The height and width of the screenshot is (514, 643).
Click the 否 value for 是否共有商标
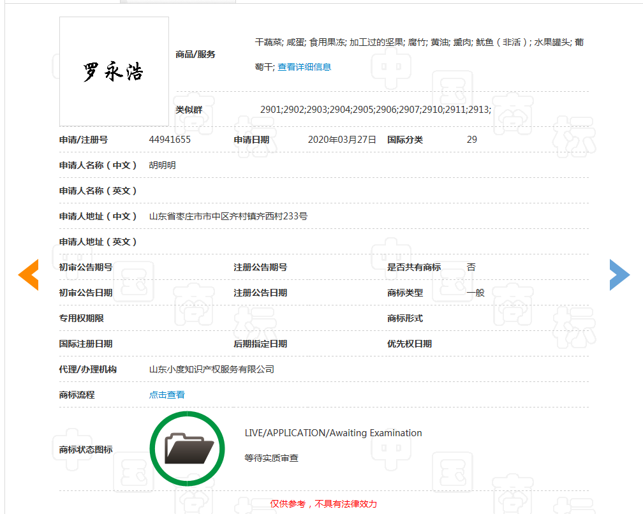tap(471, 267)
